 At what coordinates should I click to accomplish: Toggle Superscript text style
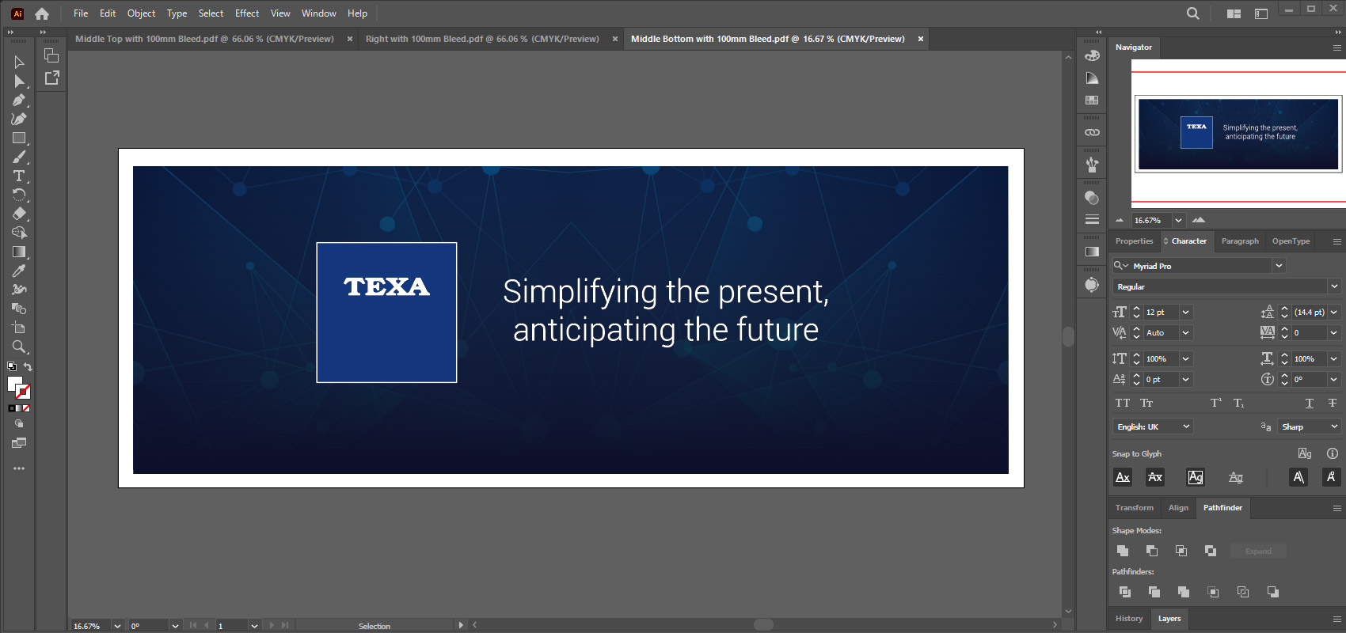tap(1216, 403)
